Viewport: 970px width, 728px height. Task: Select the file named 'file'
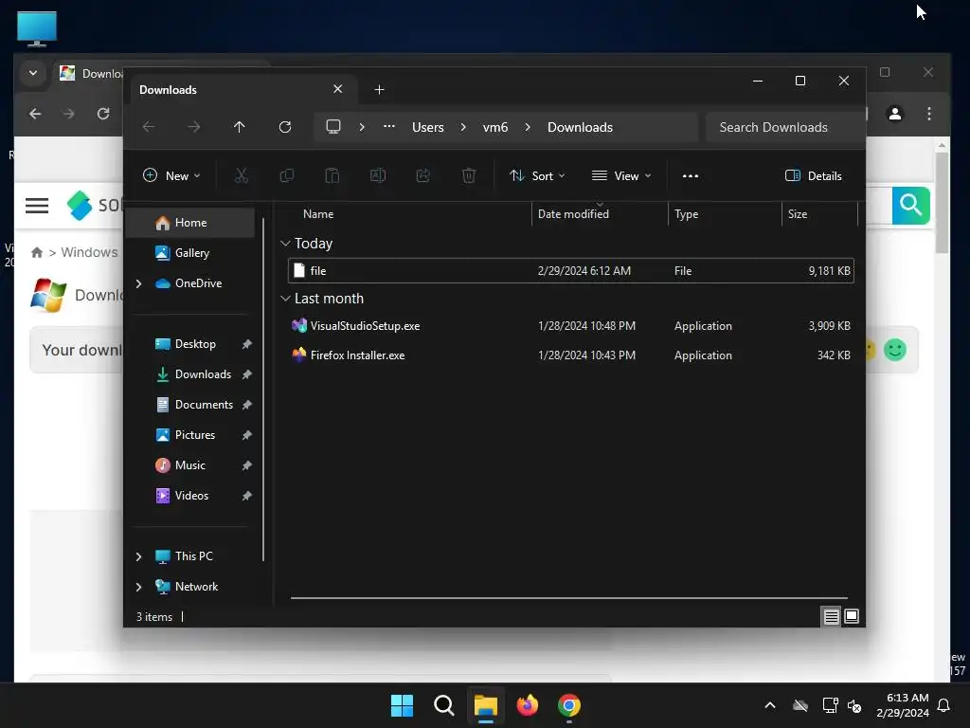[571, 271]
